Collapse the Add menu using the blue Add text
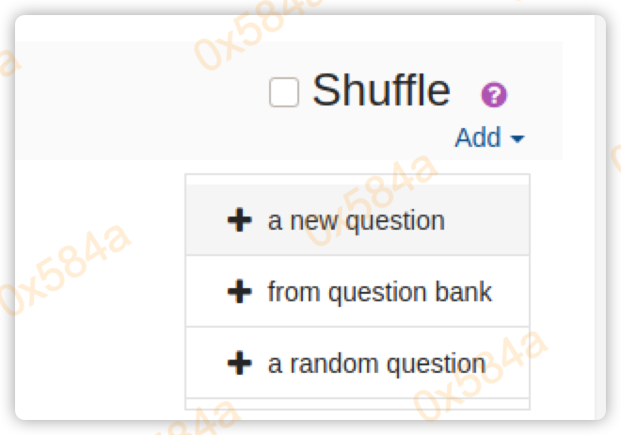Viewport: 621px width, 435px height. point(478,137)
